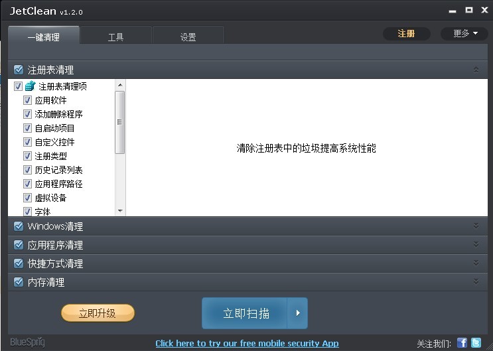Open the Twitter follow icon

pos(476,343)
